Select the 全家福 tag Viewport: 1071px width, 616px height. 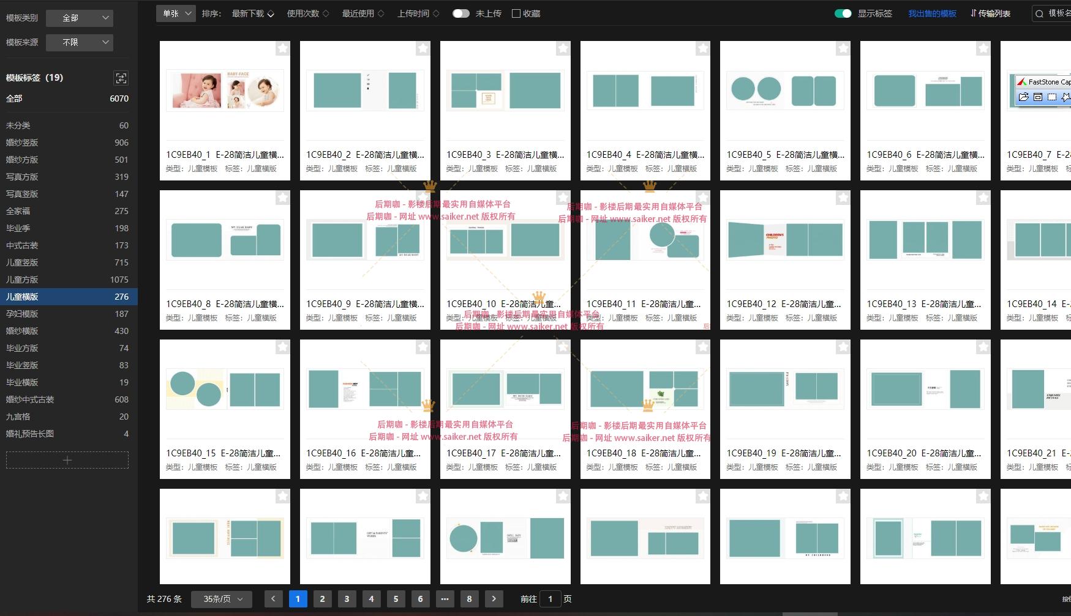click(x=67, y=211)
